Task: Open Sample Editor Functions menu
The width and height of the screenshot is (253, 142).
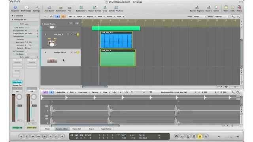Action: tap(84, 92)
